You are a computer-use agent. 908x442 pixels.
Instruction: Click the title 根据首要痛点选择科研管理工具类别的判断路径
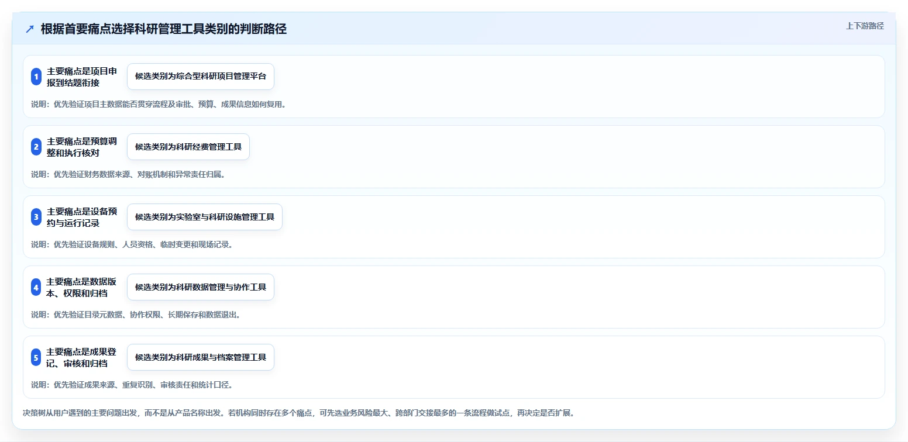coord(164,29)
